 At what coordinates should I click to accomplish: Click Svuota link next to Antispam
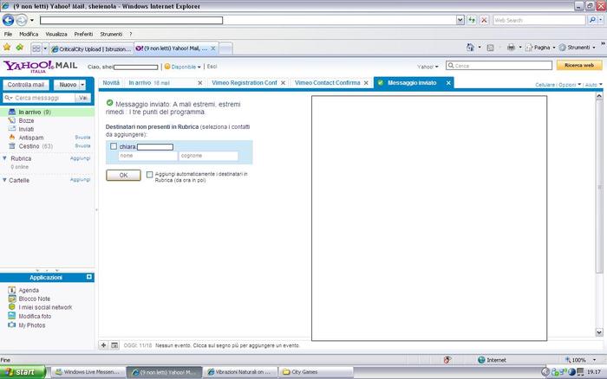tap(82, 138)
